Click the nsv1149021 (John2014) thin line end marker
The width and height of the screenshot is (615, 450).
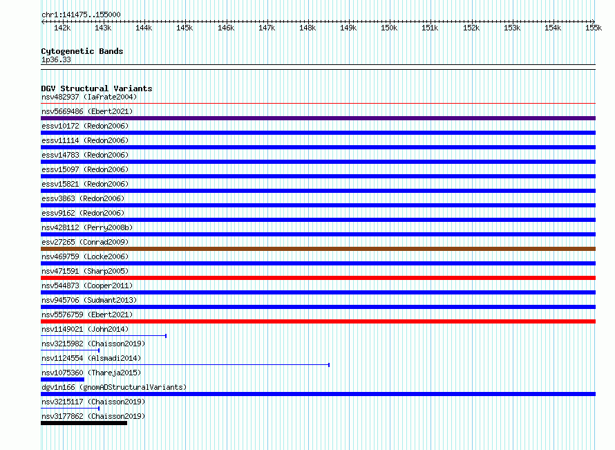point(166,336)
